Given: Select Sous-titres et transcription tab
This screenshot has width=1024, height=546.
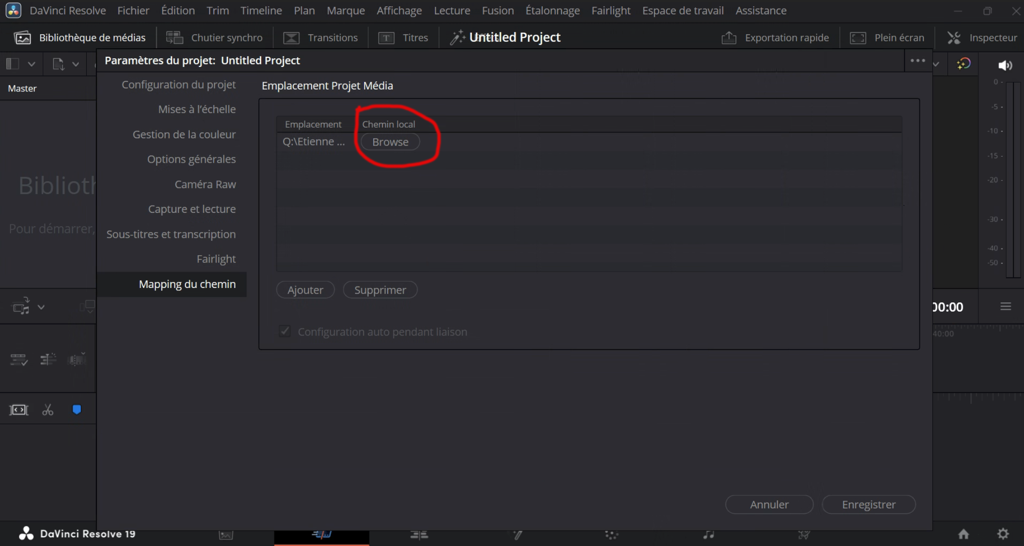Looking at the screenshot, I should point(171,234).
